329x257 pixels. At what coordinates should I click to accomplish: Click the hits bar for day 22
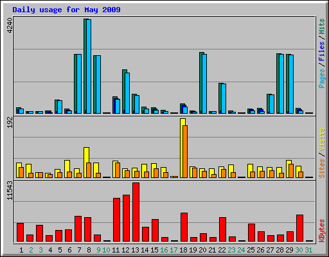[220, 98]
